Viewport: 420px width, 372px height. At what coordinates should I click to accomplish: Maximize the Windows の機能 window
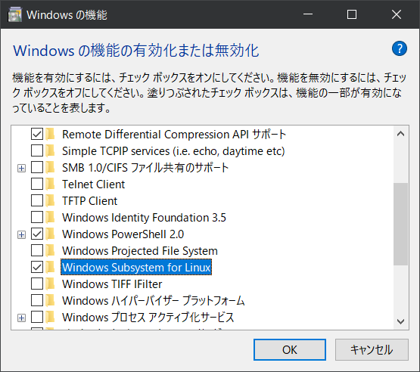click(351, 14)
